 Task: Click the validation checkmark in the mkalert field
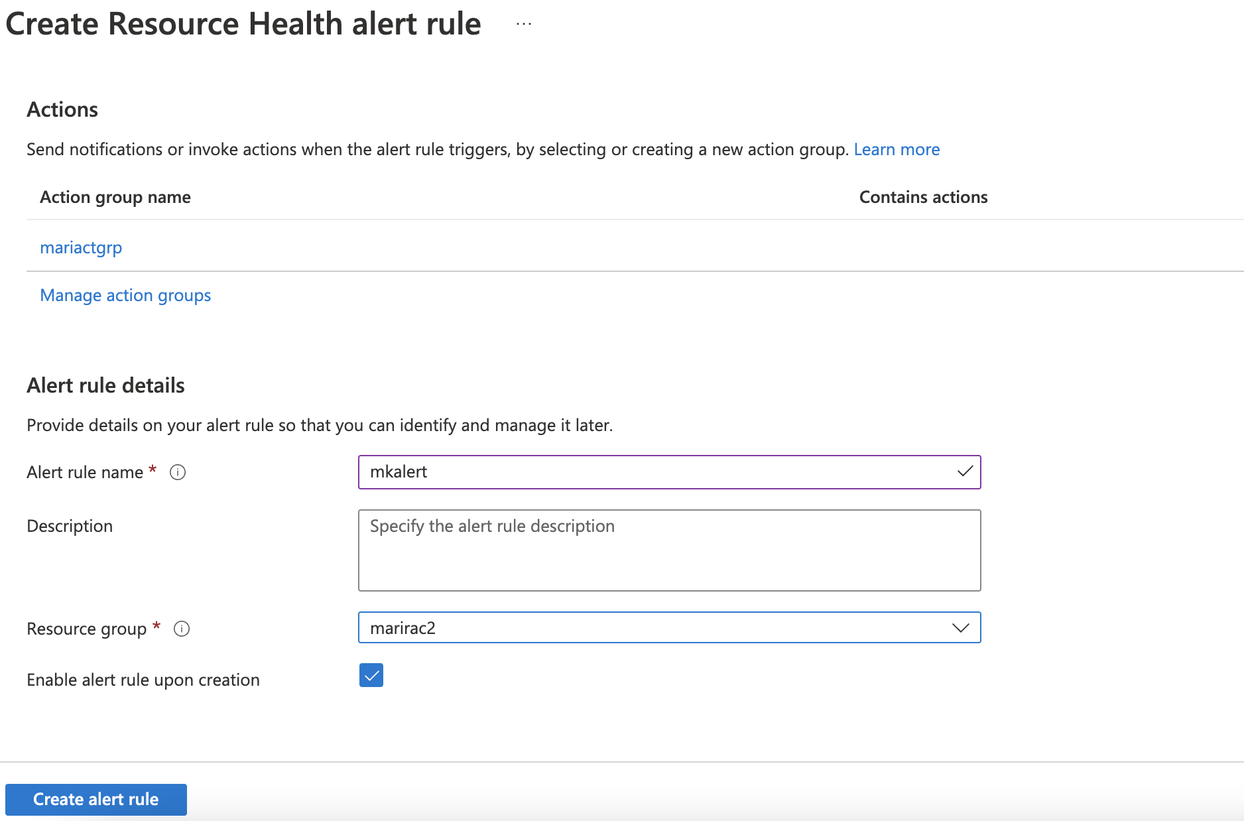pyautogui.click(x=965, y=472)
